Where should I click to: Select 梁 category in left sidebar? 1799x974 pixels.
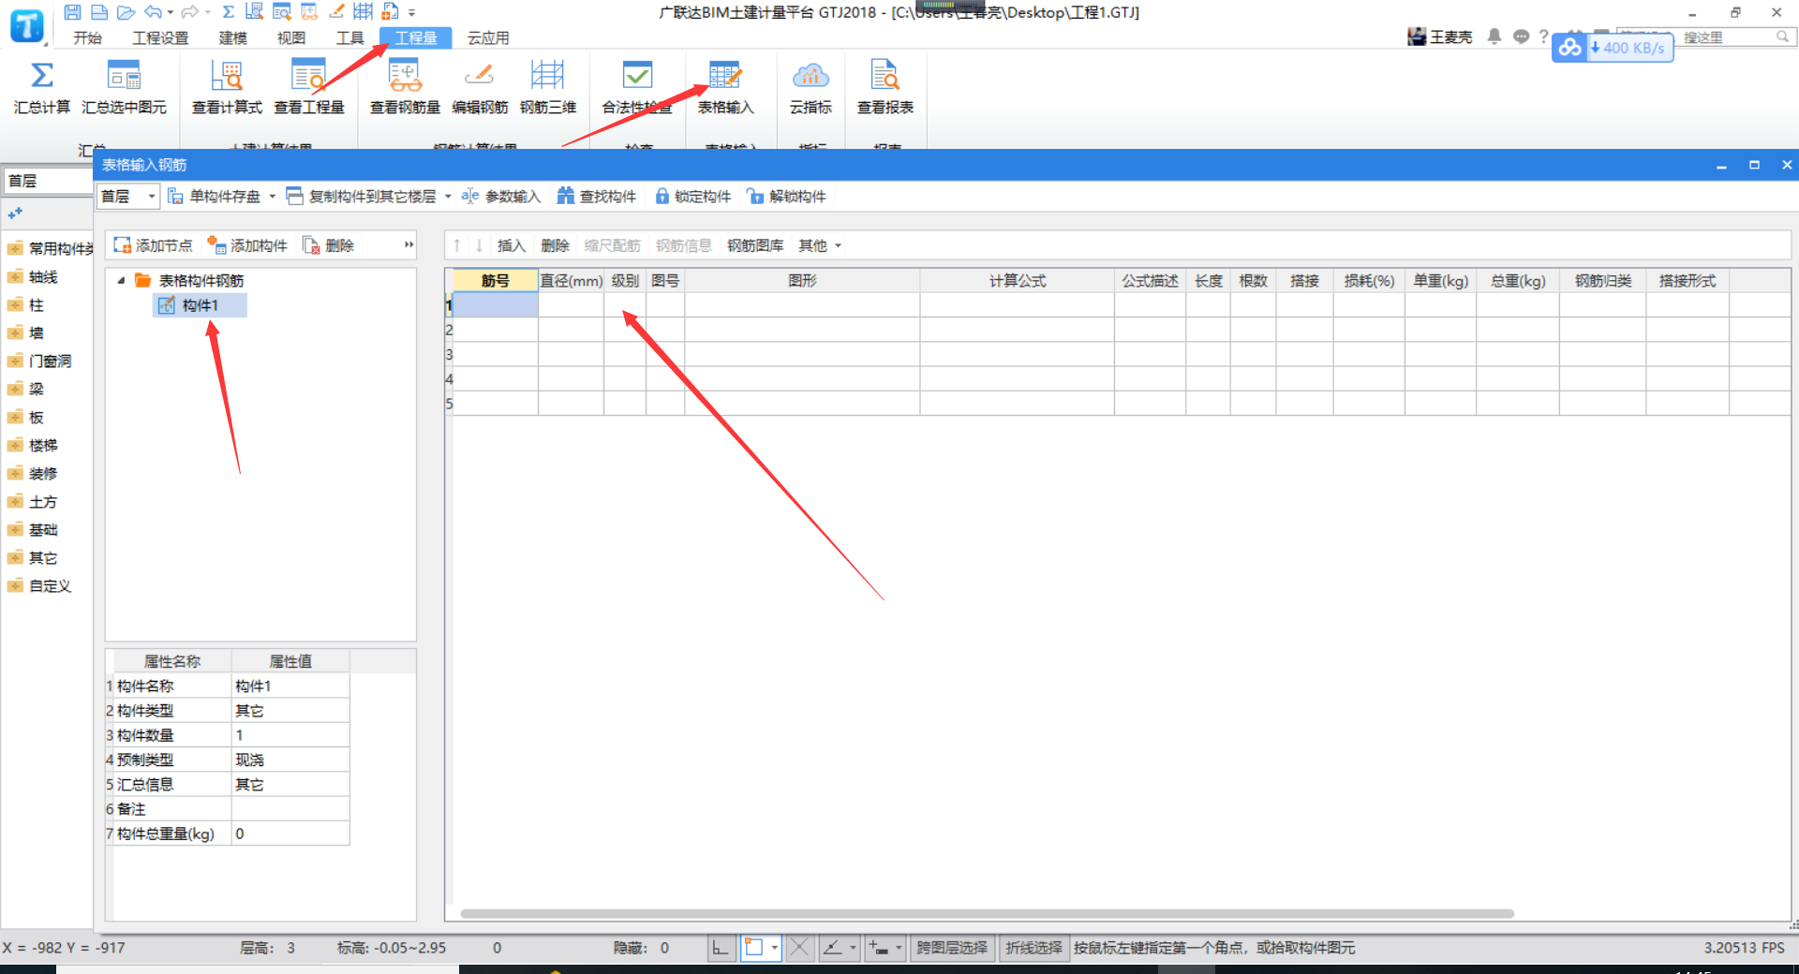point(37,389)
